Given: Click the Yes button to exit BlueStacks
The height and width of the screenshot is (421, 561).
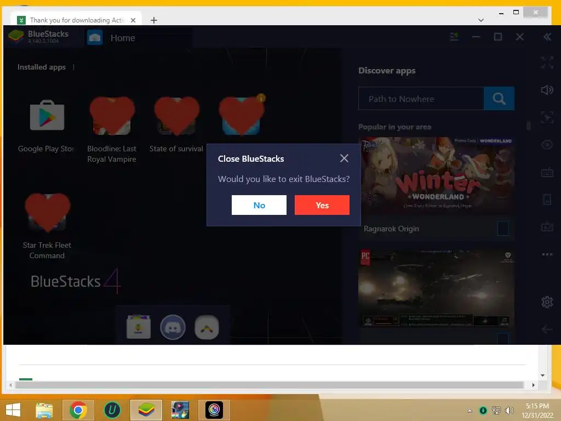Looking at the screenshot, I should click(322, 205).
